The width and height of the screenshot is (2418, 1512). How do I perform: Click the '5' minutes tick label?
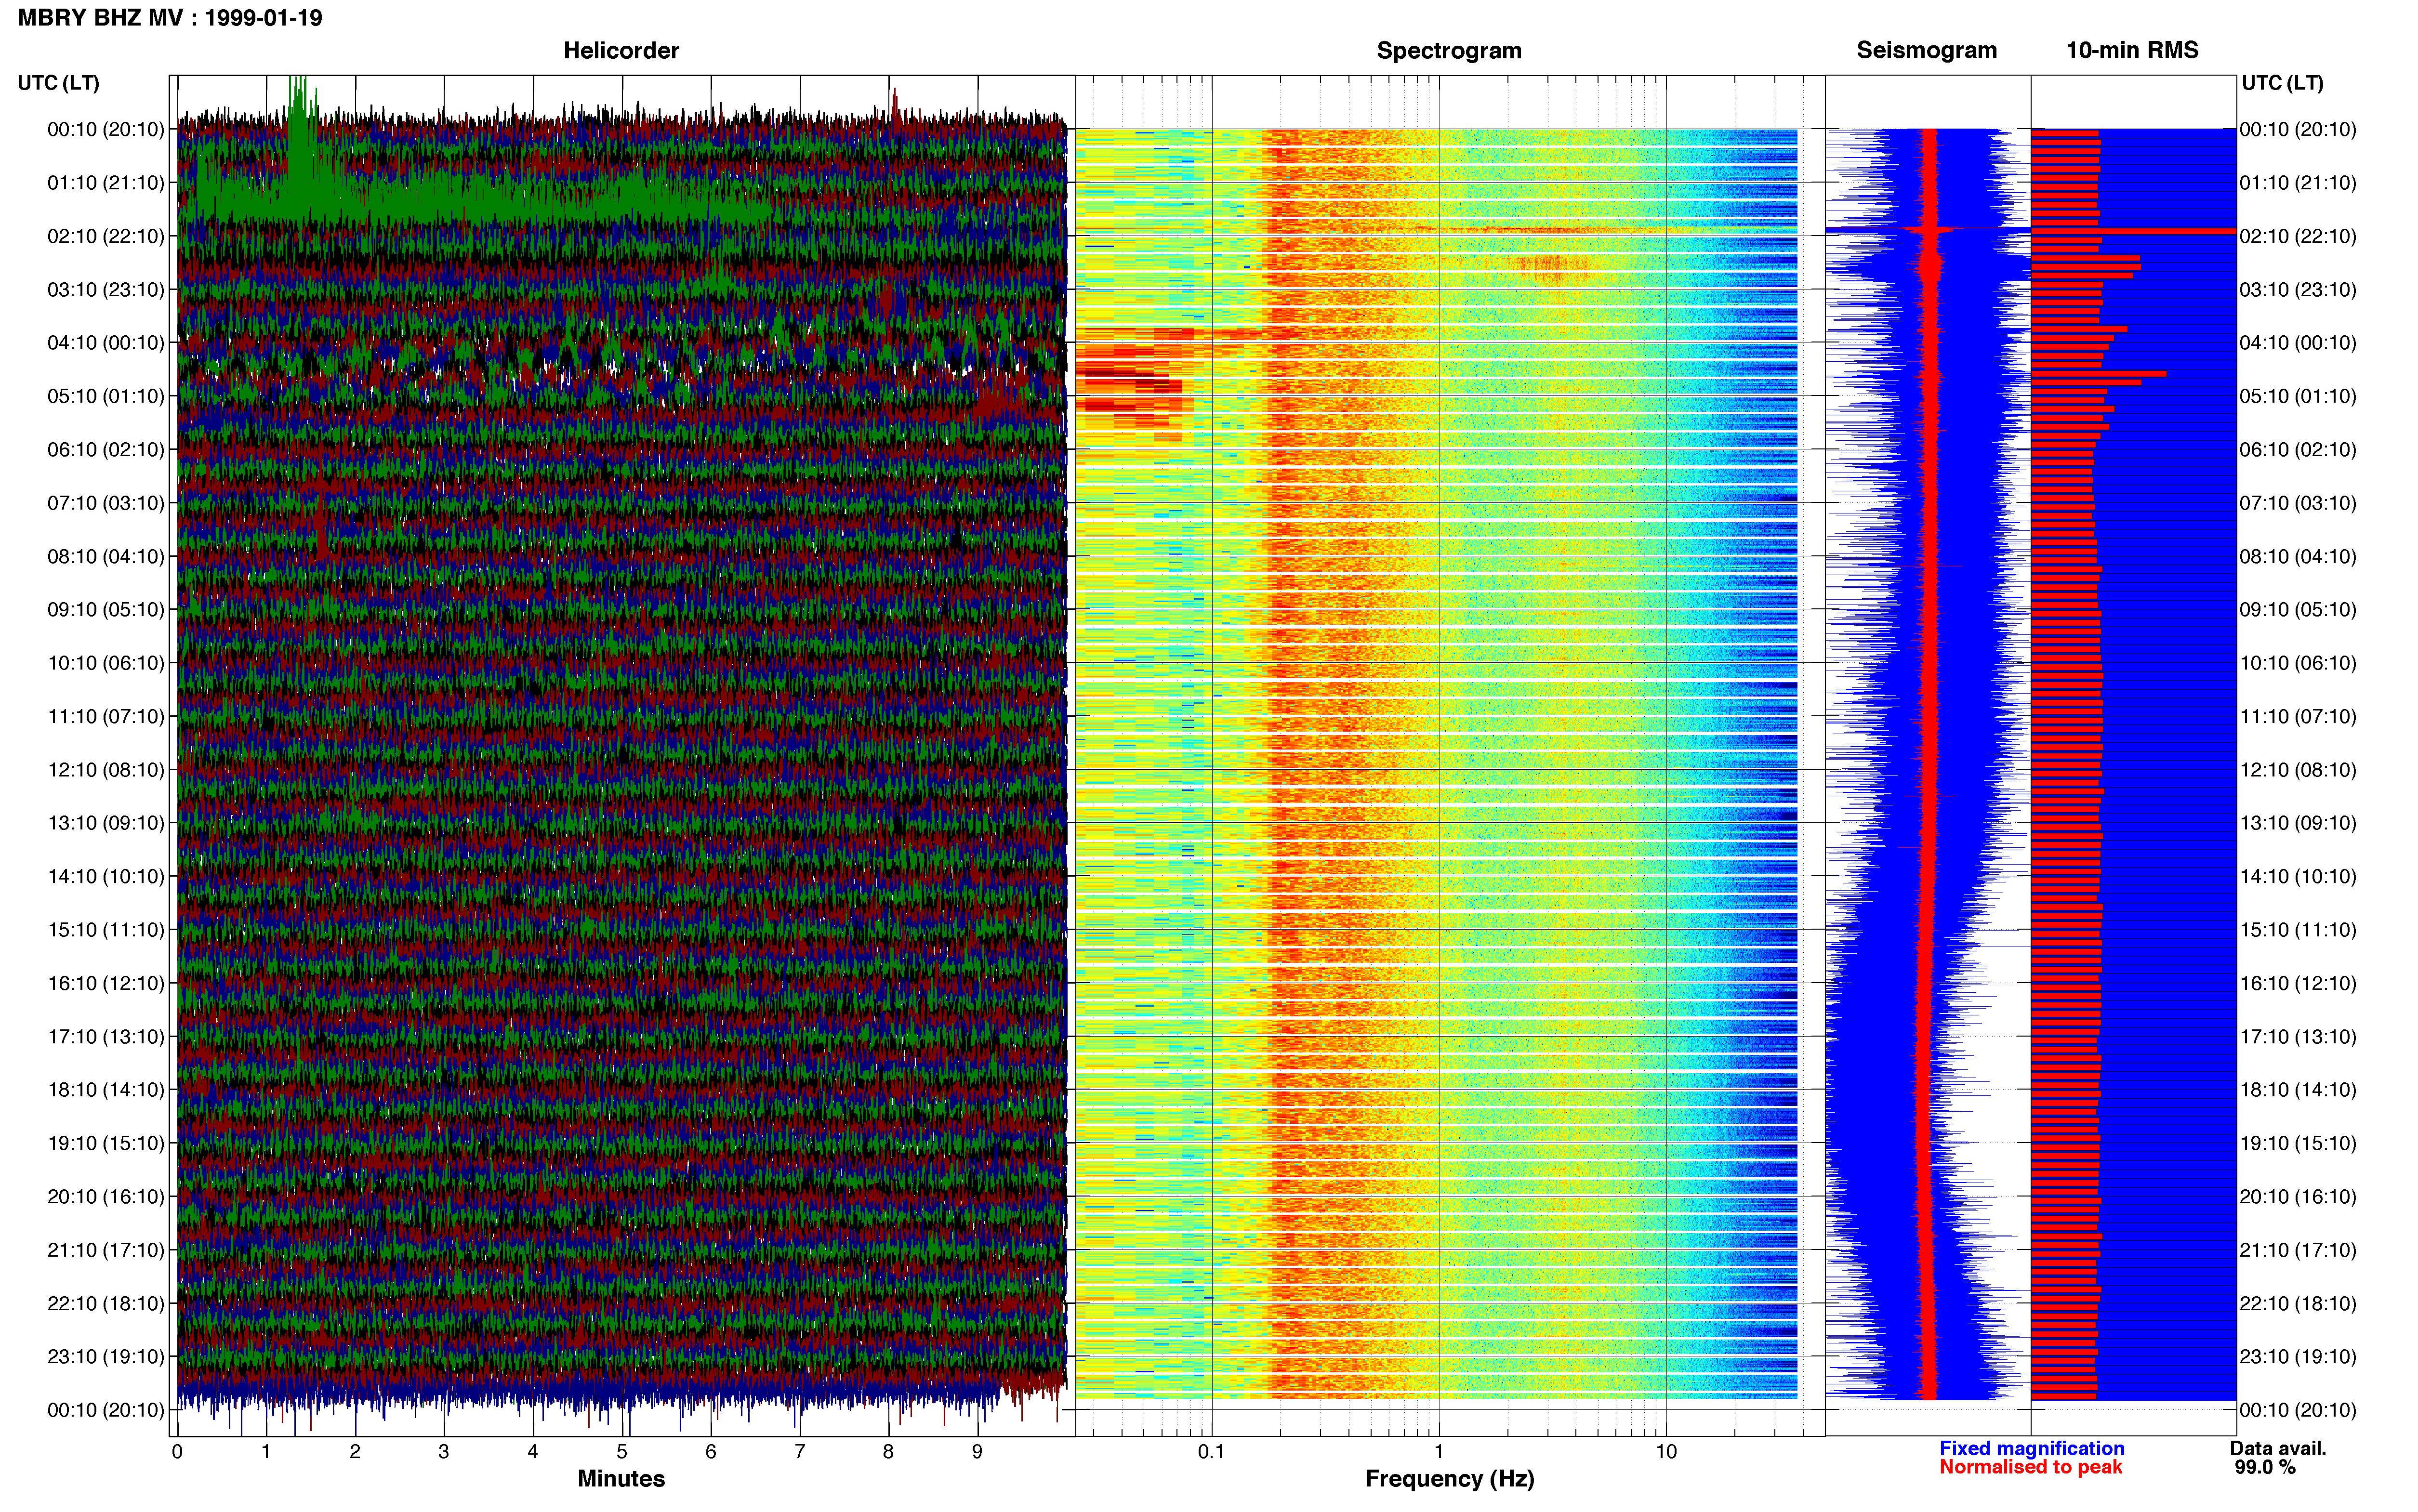pyautogui.click(x=622, y=1451)
